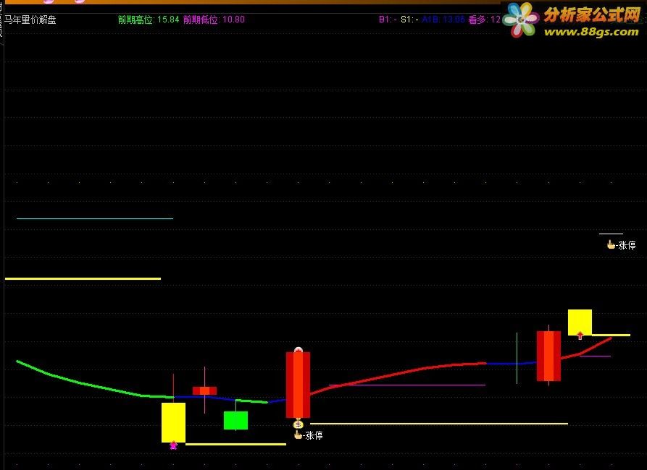Click the round marker atop the tall red candle
This screenshot has width=647, height=470.
click(x=299, y=350)
